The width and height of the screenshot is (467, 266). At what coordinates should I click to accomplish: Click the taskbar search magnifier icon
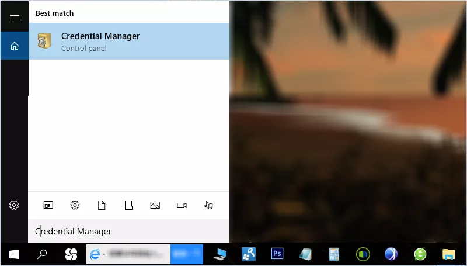tap(43, 254)
